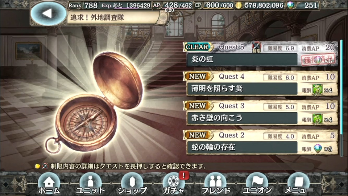
Task: Select Quest 5 炎の虹
Action: click(261, 54)
